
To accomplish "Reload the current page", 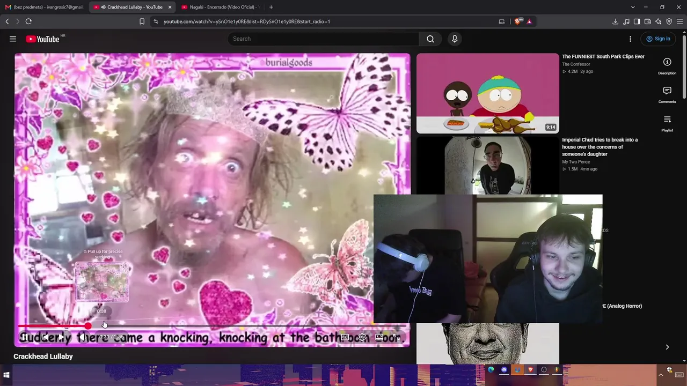I will 28,21.
